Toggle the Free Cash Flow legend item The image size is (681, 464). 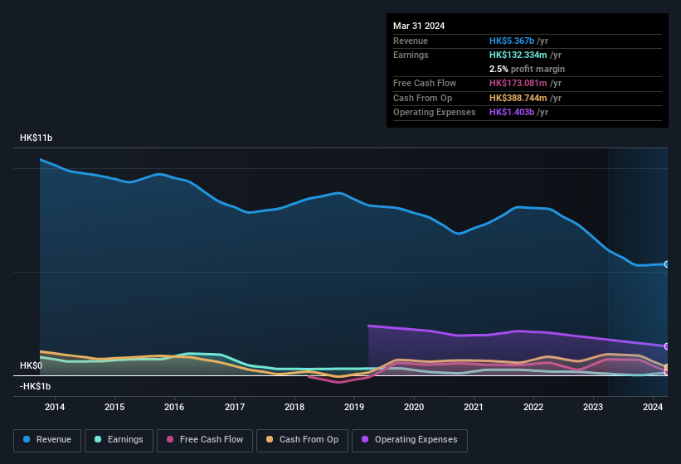pos(205,439)
